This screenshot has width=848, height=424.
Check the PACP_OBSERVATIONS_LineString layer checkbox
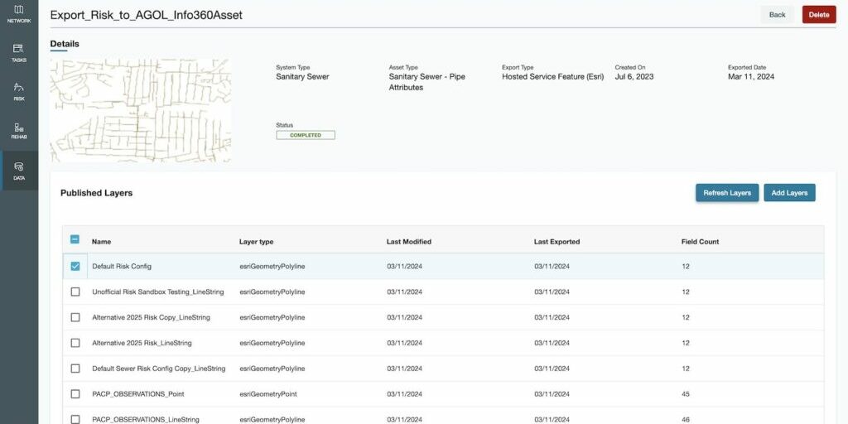tap(75, 419)
